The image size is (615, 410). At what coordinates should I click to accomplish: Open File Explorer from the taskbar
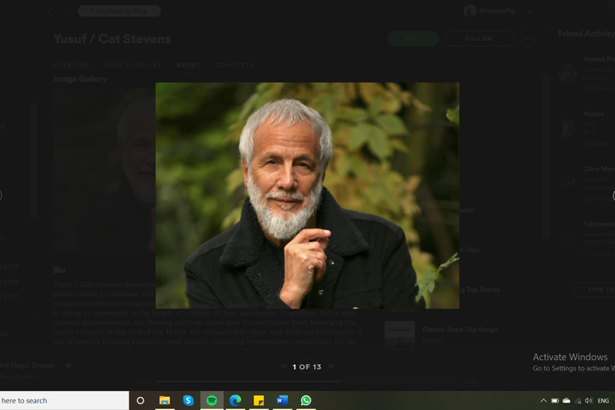[x=165, y=400]
